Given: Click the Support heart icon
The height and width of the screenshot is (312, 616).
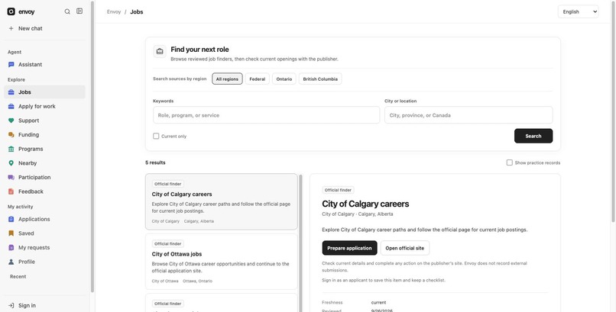Looking at the screenshot, I should click(11, 121).
